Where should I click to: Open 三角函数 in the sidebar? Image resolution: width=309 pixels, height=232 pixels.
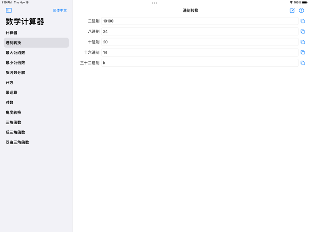pyautogui.click(x=36, y=122)
